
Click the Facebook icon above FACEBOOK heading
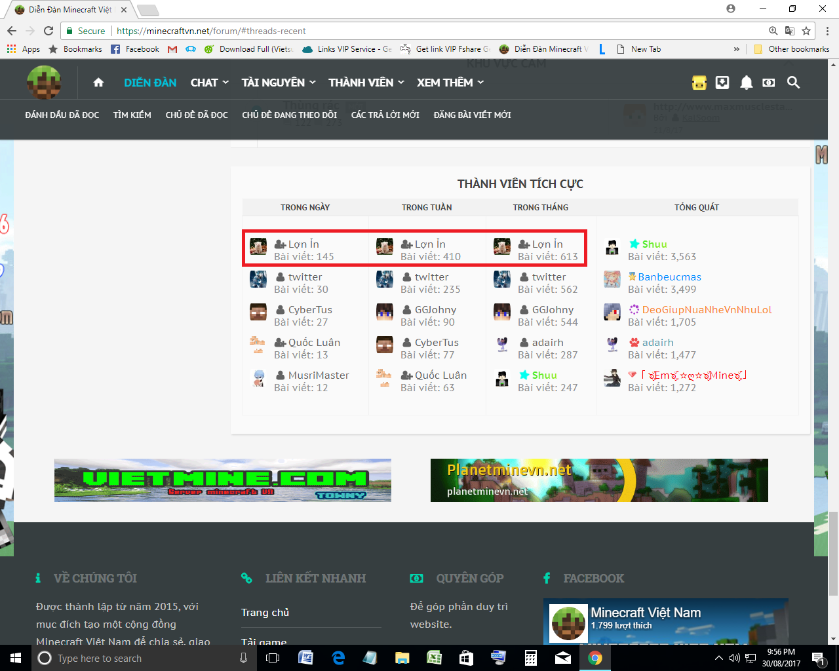click(547, 578)
